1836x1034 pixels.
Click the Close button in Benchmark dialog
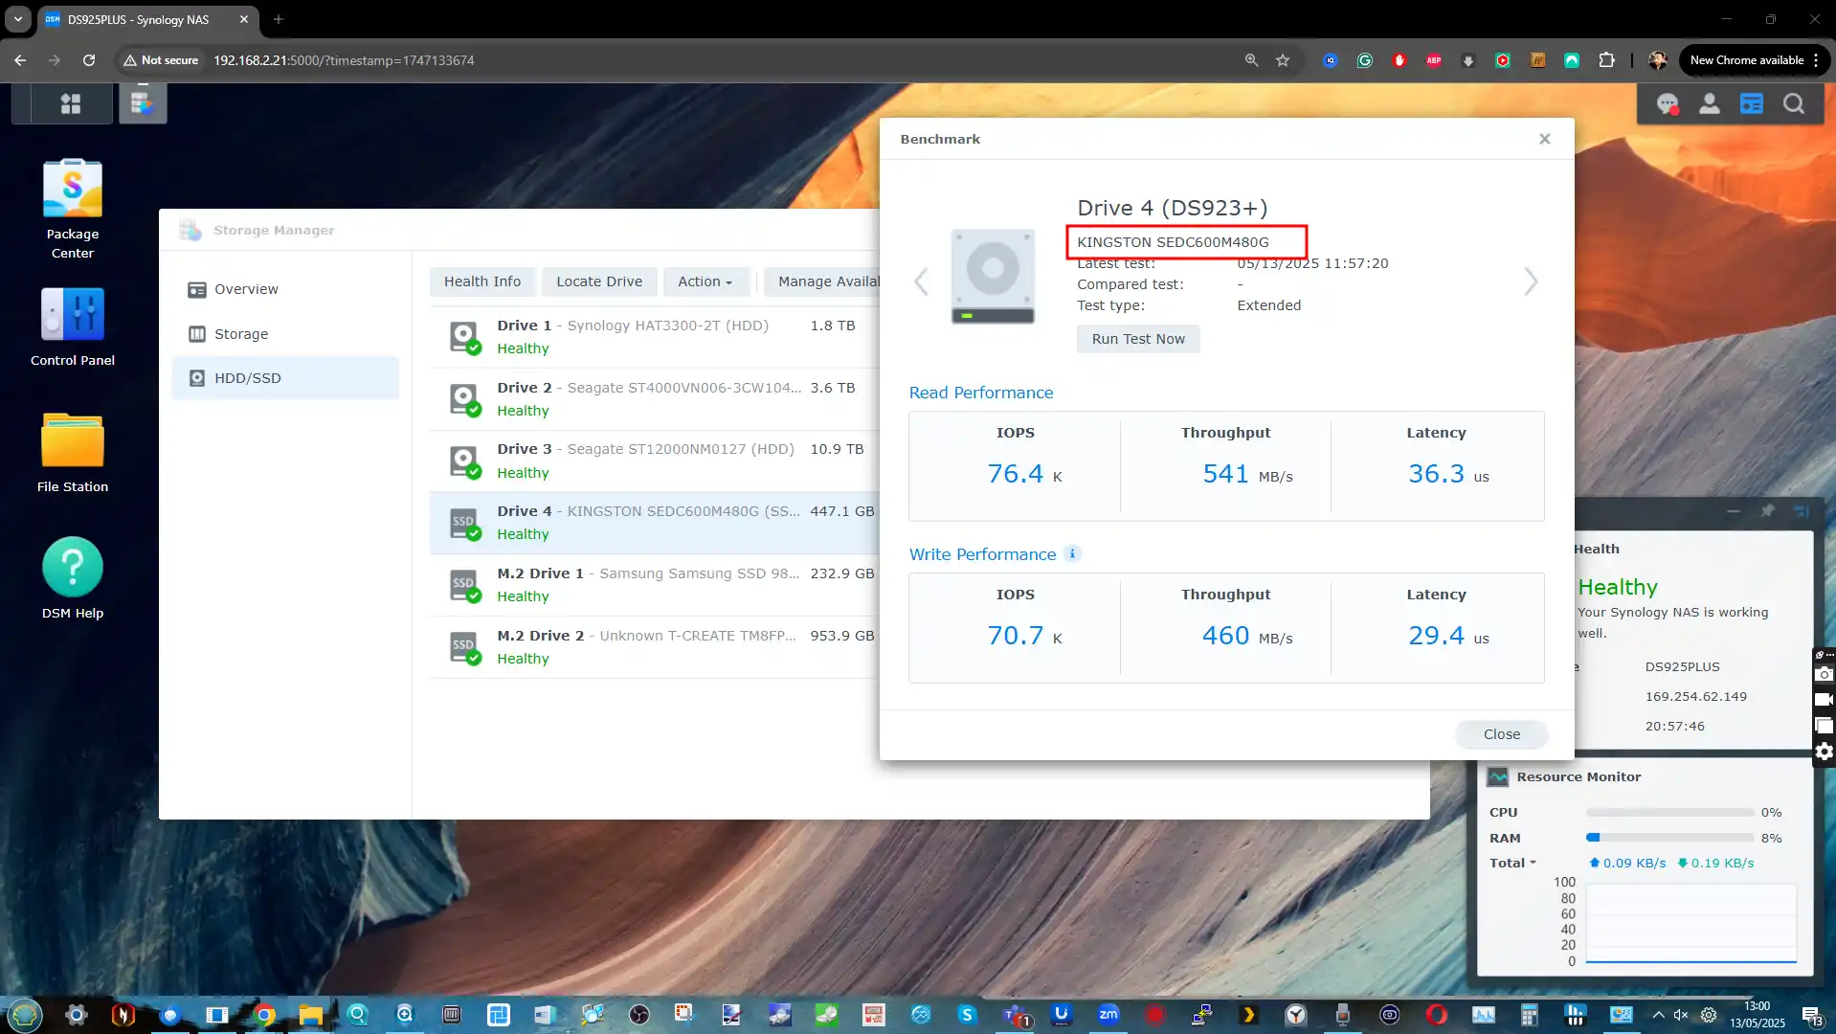coord(1502,734)
